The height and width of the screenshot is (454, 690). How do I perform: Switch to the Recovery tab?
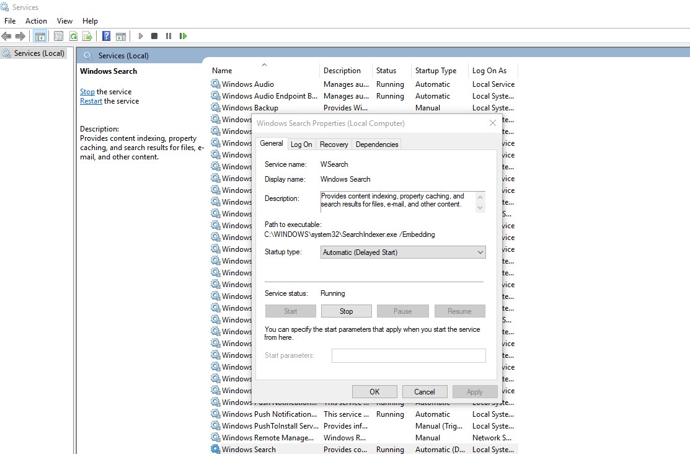pos(334,145)
